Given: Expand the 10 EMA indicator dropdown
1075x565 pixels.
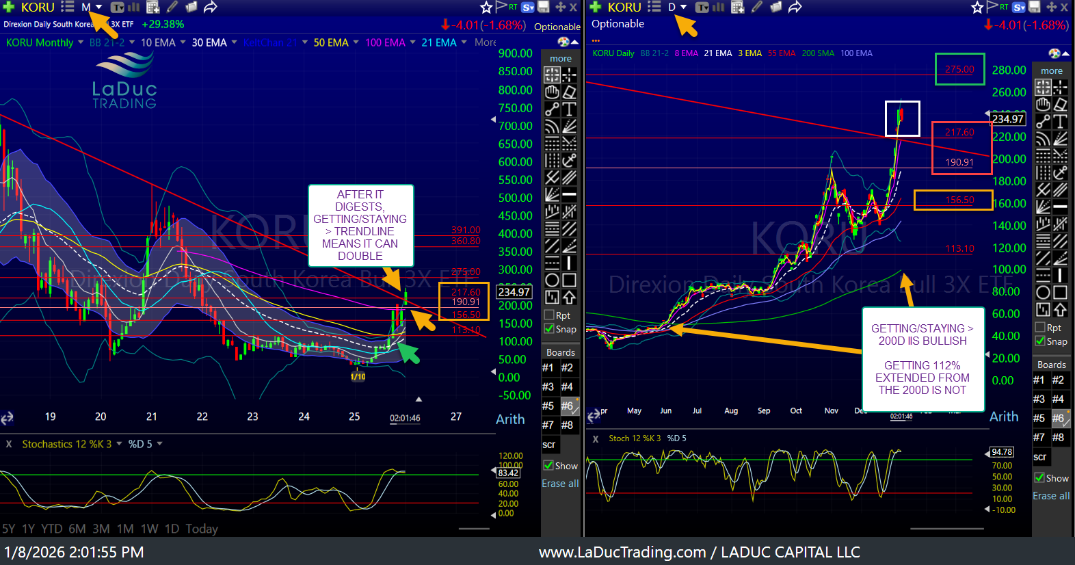Looking at the screenshot, I should pos(183,42).
